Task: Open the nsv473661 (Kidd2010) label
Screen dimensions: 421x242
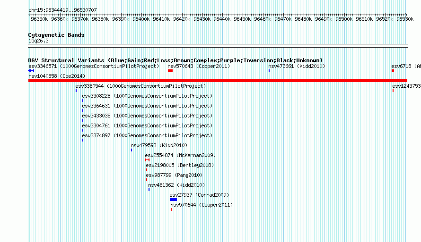Action: (297, 66)
